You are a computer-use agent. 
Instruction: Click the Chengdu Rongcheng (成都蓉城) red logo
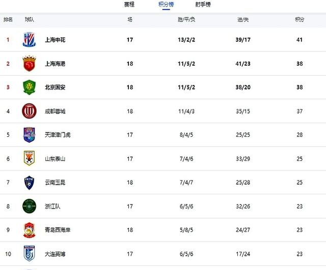[x=29, y=111]
